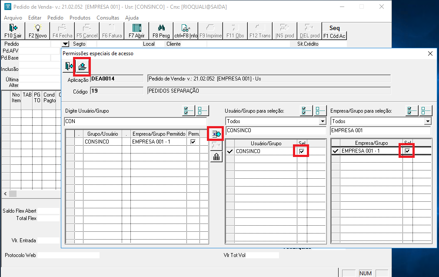Click the Empresa/Grupo list column header
Viewport: 439px width, 277px height.
(371, 143)
